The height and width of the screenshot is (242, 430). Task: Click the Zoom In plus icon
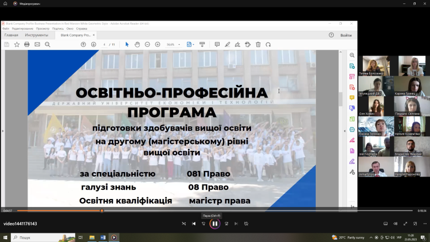coord(157,44)
